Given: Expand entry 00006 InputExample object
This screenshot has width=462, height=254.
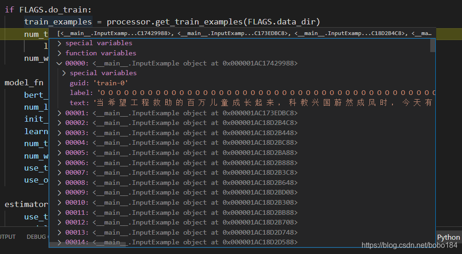Looking at the screenshot, I should coord(59,163).
